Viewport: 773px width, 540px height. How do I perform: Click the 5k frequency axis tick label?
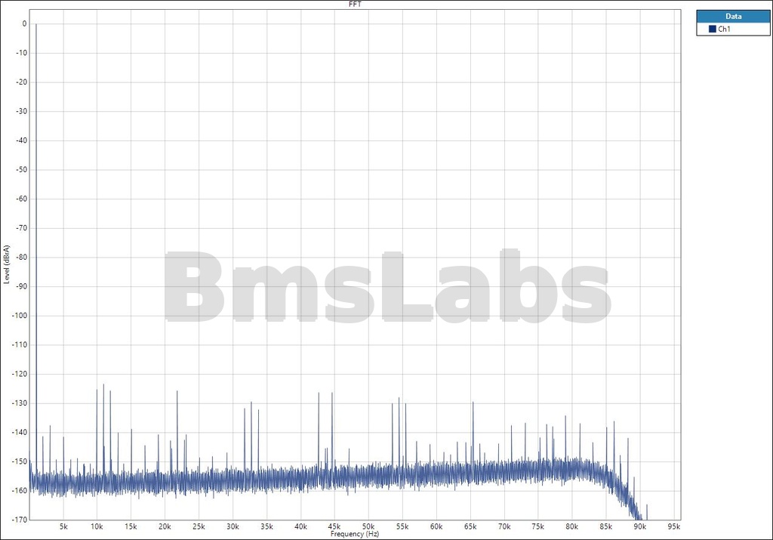tap(63, 526)
